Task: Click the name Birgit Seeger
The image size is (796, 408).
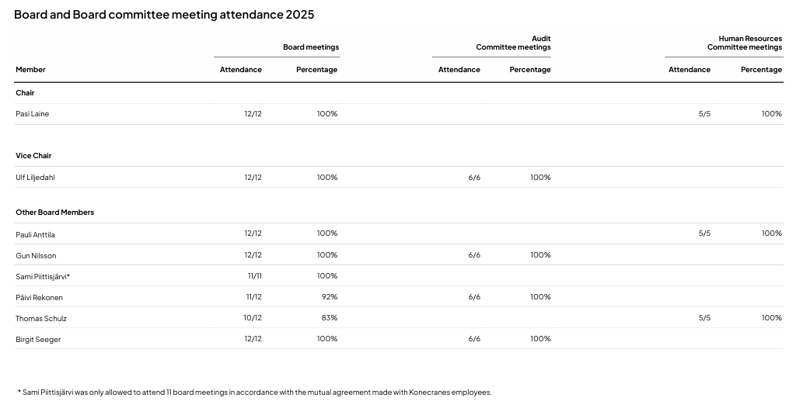Action: tap(38, 339)
